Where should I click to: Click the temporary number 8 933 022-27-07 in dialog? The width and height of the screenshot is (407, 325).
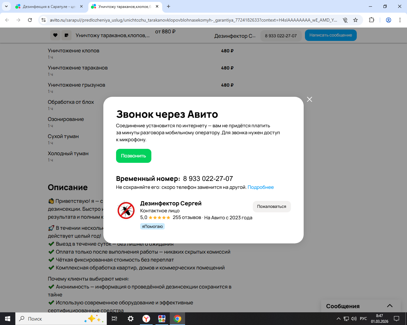click(x=208, y=179)
